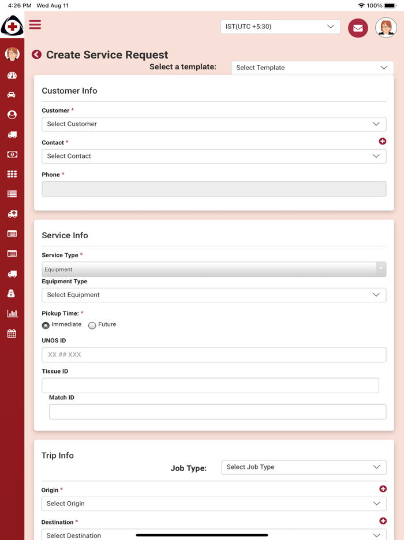Go back using arrow beside Create Service Request
This screenshot has width=404, height=540.
(37, 54)
